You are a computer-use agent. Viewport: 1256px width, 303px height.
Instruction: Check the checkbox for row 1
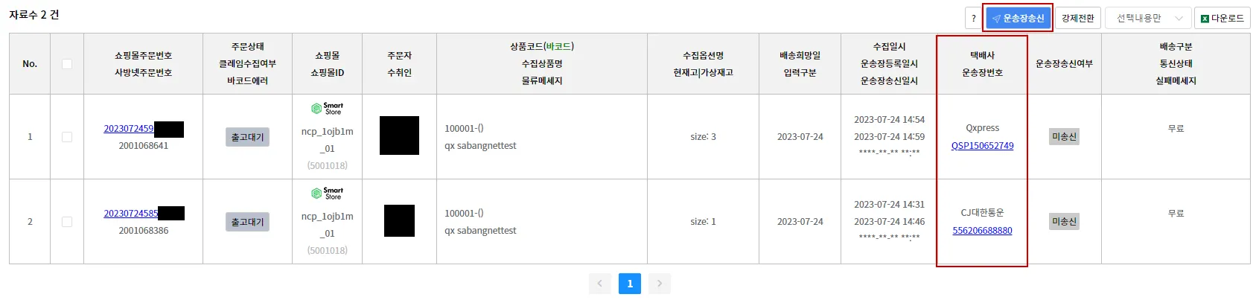click(x=67, y=137)
